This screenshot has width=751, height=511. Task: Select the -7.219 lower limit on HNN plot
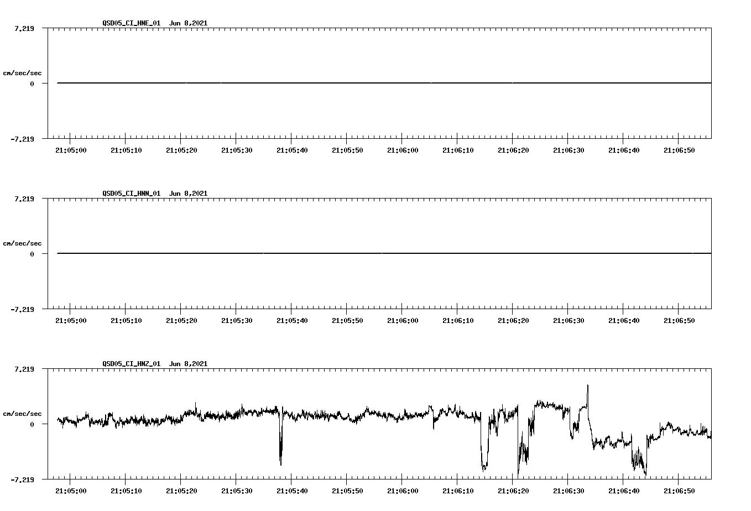(x=22, y=309)
